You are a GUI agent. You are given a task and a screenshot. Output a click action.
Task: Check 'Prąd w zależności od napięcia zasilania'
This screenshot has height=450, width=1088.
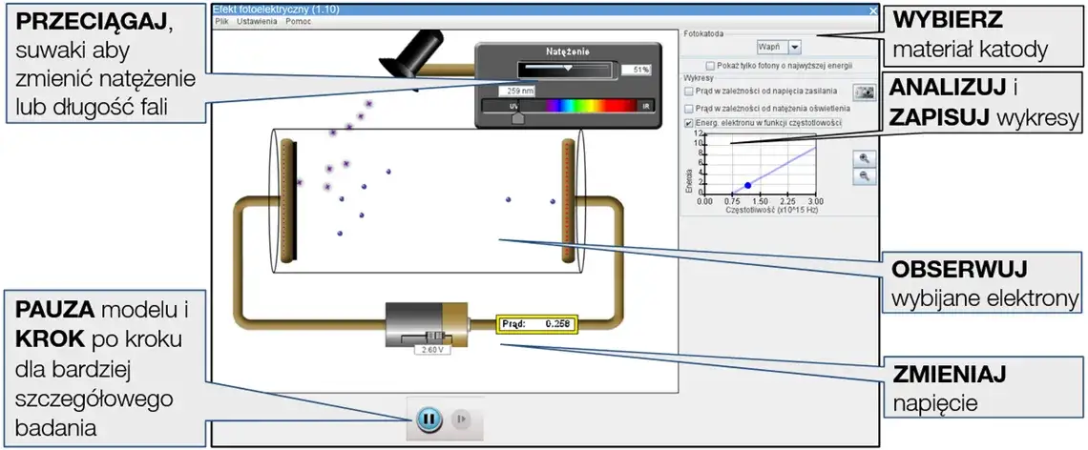[x=690, y=92]
